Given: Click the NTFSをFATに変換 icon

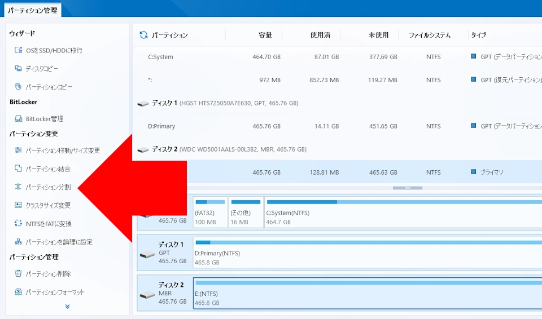Looking at the screenshot, I should (x=18, y=223).
